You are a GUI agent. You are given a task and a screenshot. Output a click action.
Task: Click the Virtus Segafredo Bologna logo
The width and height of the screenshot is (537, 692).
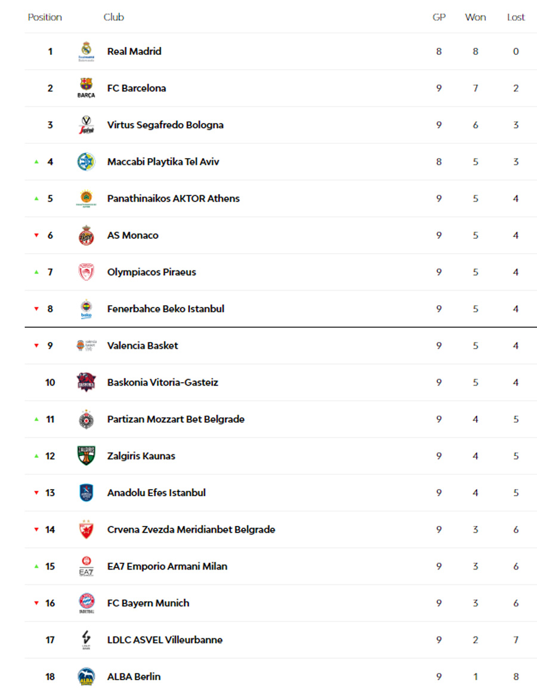(86, 125)
